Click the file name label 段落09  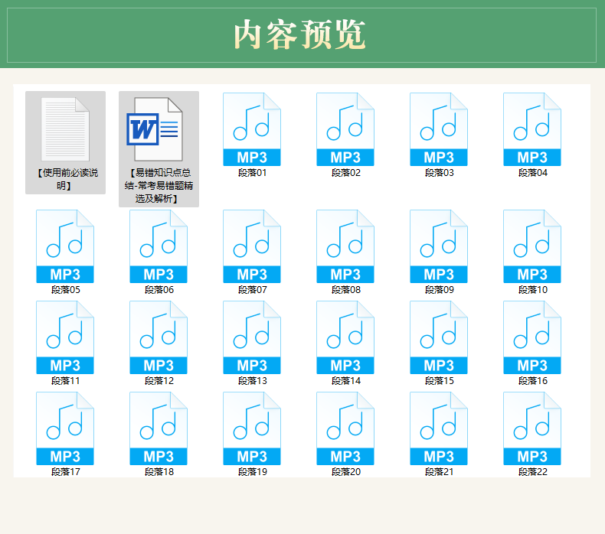click(439, 289)
